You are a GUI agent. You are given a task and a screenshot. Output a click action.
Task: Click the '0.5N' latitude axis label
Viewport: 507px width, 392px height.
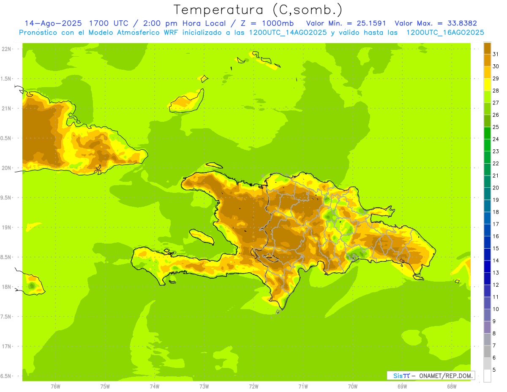(x=6, y=138)
